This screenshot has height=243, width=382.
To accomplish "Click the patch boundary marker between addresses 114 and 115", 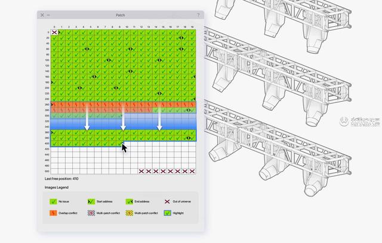I will pos(159,60).
